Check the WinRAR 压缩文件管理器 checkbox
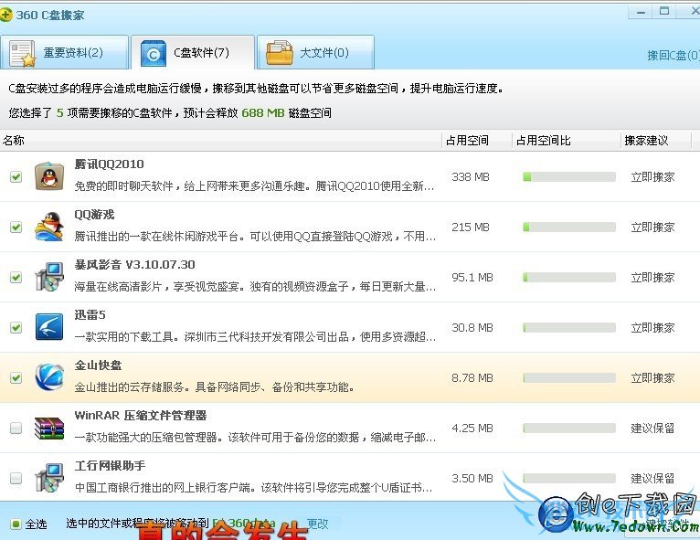This screenshot has width=700, height=540. pos(16,428)
